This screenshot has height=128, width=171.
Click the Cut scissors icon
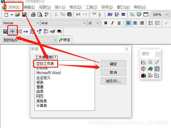click(x=56, y=14)
